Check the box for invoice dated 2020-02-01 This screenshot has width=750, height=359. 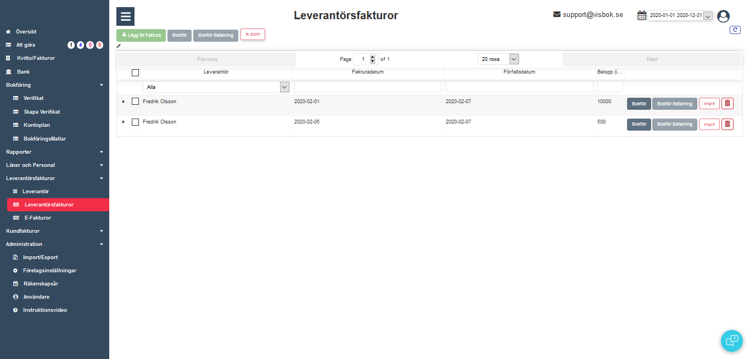pos(136,102)
